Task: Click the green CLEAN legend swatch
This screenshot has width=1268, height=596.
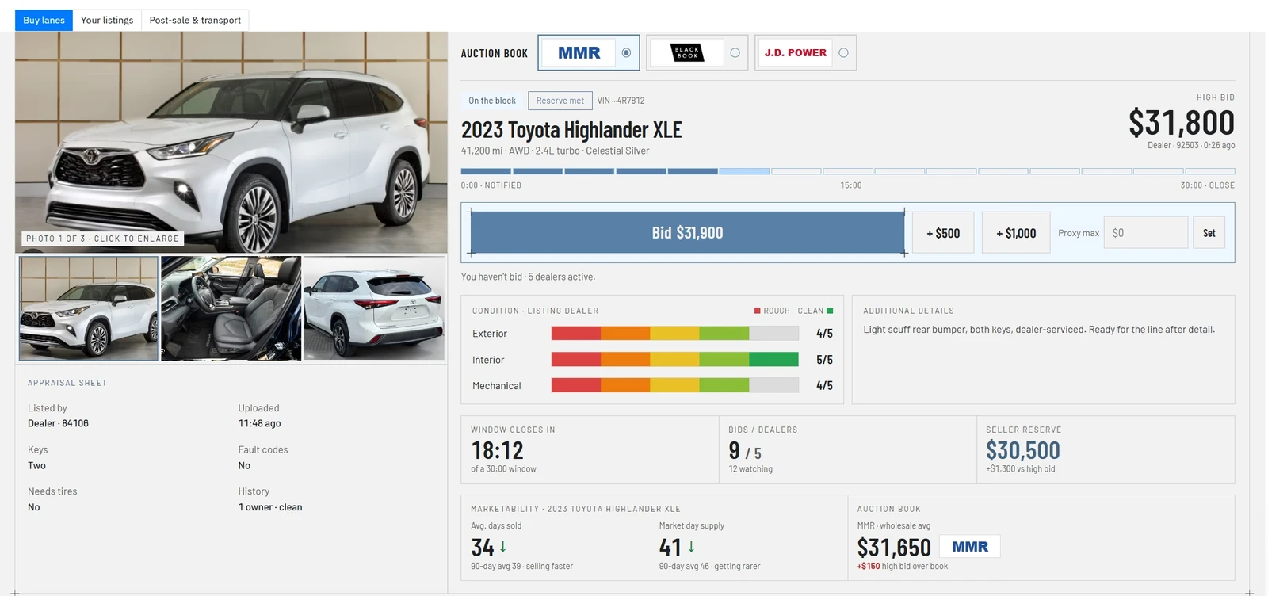Action: tap(830, 311)
